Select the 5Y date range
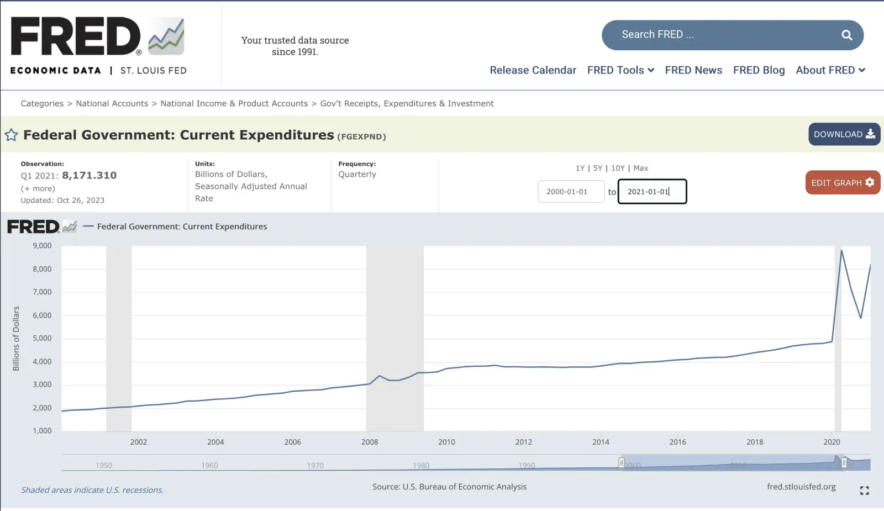The image size is (884, 511). click(x=597, y=168)
